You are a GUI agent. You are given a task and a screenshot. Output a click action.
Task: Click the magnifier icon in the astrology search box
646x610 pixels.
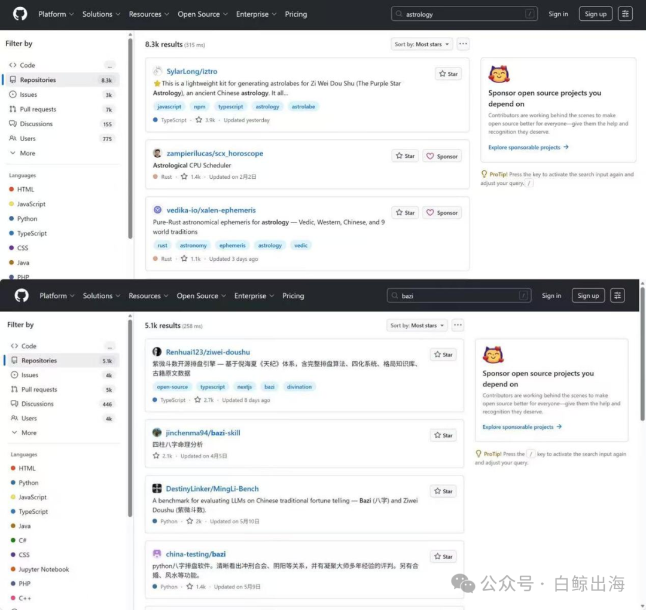(x=398, y=14)
